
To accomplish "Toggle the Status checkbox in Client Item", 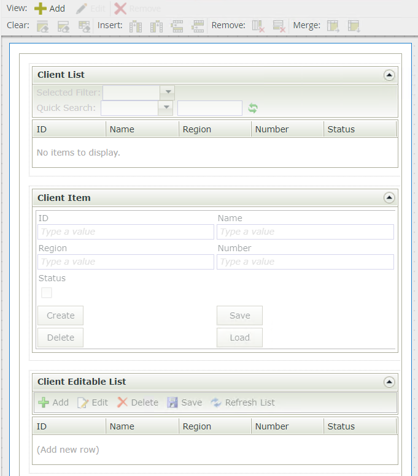I will click(47, 293).
